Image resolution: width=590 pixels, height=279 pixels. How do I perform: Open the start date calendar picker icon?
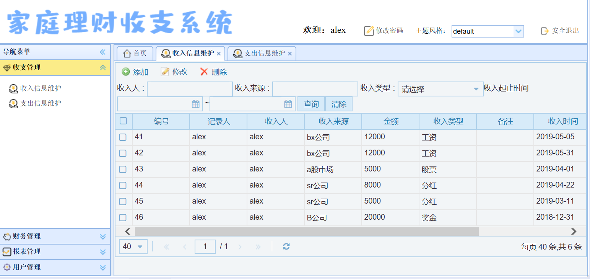tap(195, 104)
